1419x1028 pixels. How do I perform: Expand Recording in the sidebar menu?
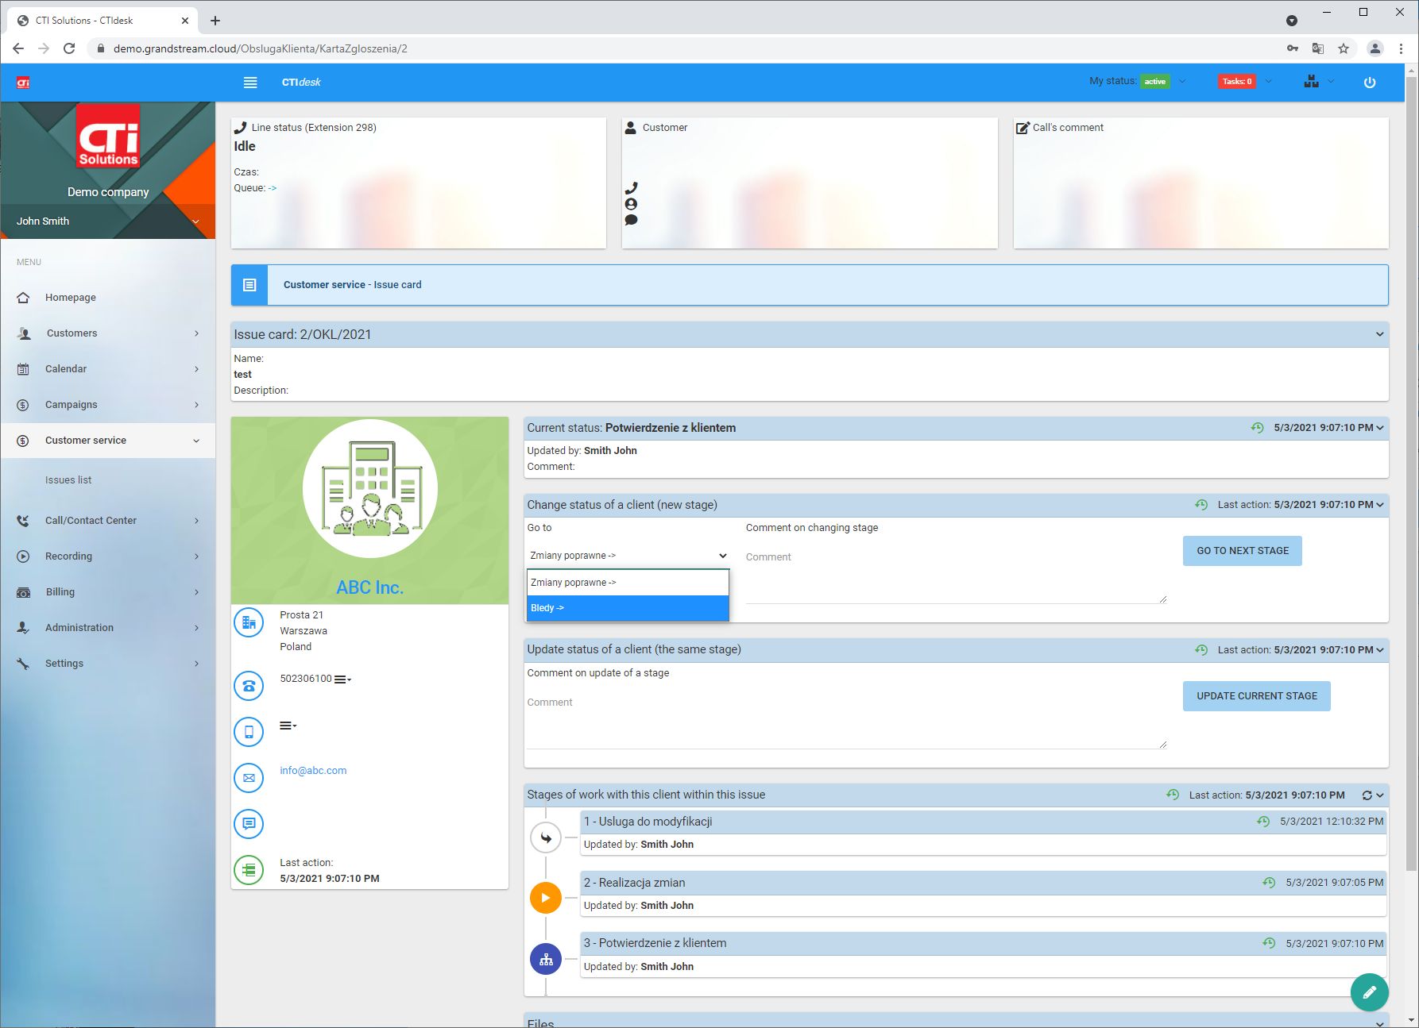pos(108,556)
